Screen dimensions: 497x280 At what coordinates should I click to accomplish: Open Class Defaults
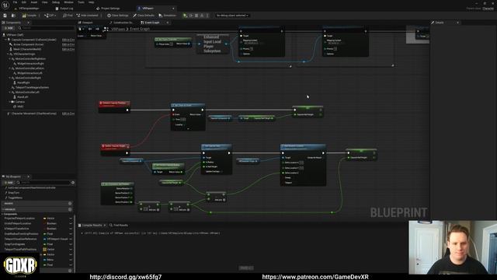[x=144, y=16]
